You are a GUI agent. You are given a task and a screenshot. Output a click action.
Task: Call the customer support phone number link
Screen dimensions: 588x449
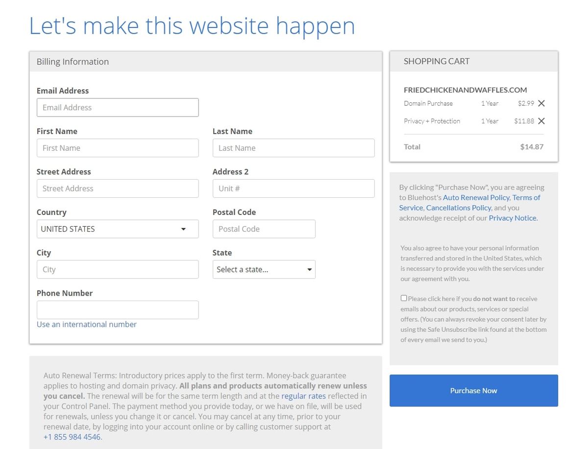(x=73, y=437)
